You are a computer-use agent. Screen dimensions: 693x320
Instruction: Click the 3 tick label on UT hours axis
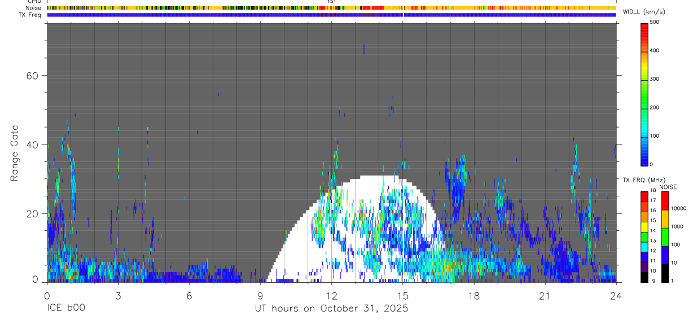click(117, 296)
